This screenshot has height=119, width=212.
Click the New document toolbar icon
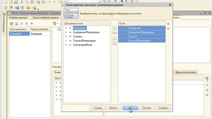(6, 2)
